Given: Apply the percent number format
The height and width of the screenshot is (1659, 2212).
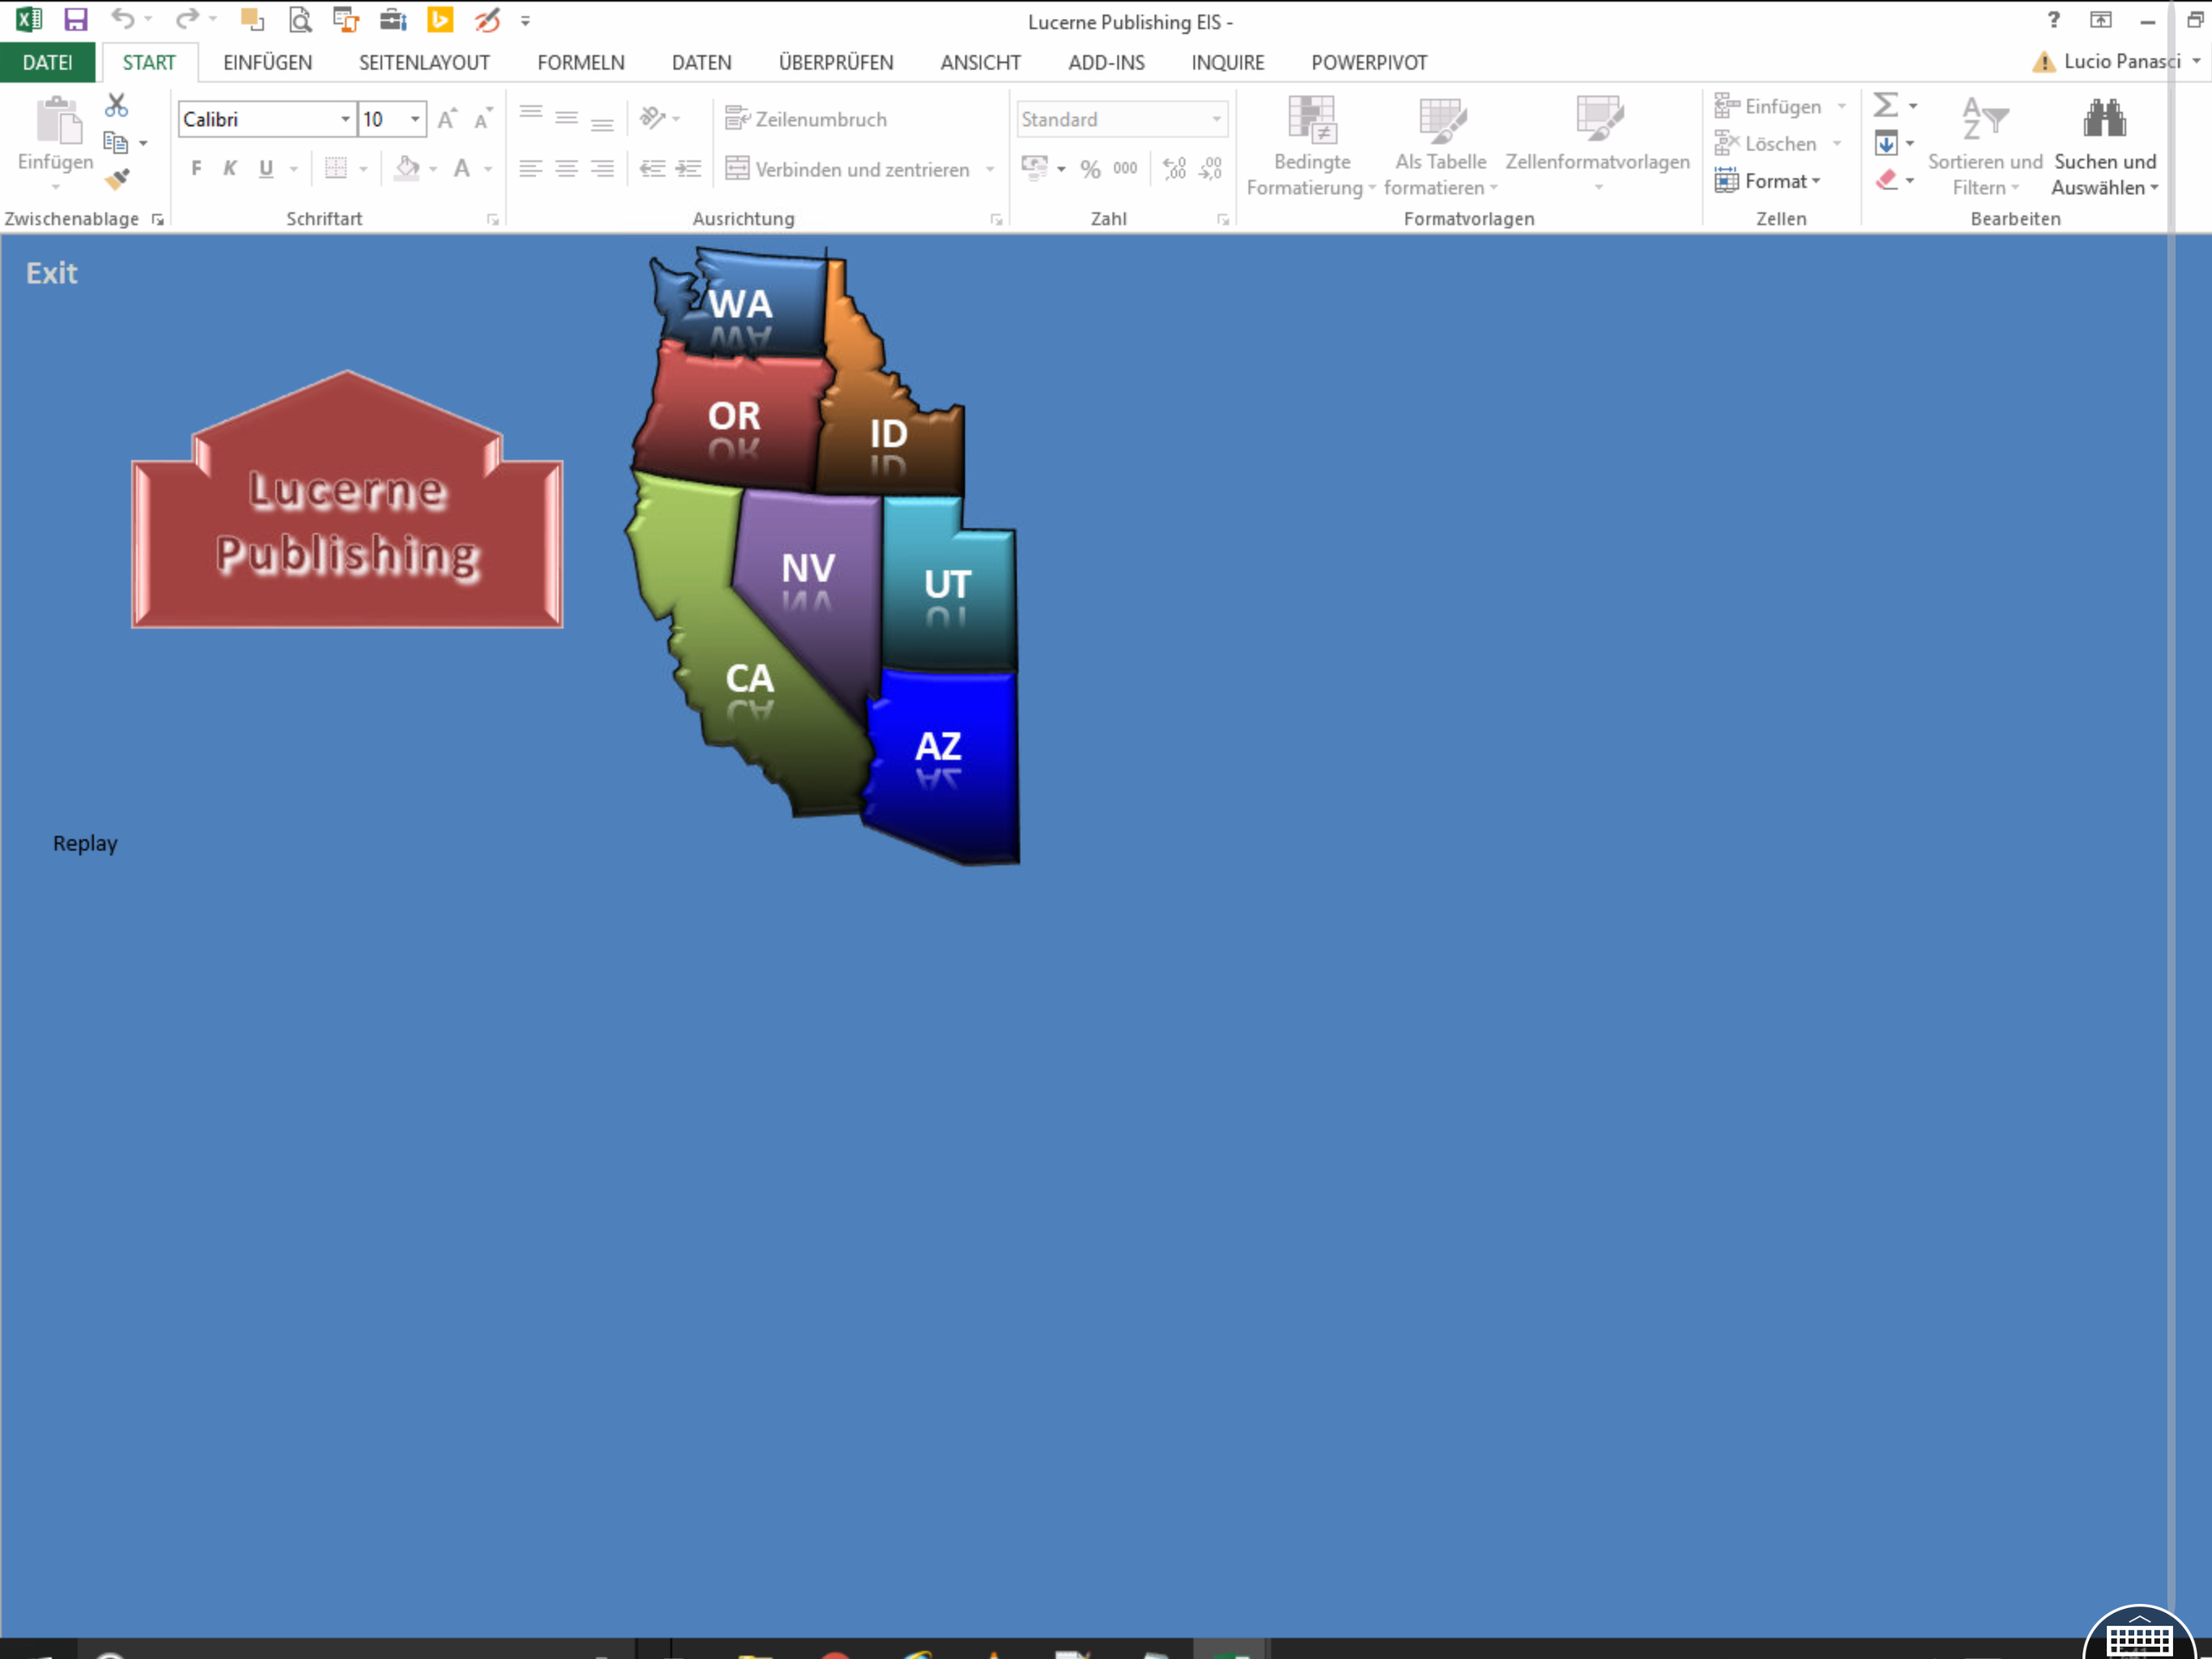Looking at the screenshot, I should click(x=1090, y=169).
